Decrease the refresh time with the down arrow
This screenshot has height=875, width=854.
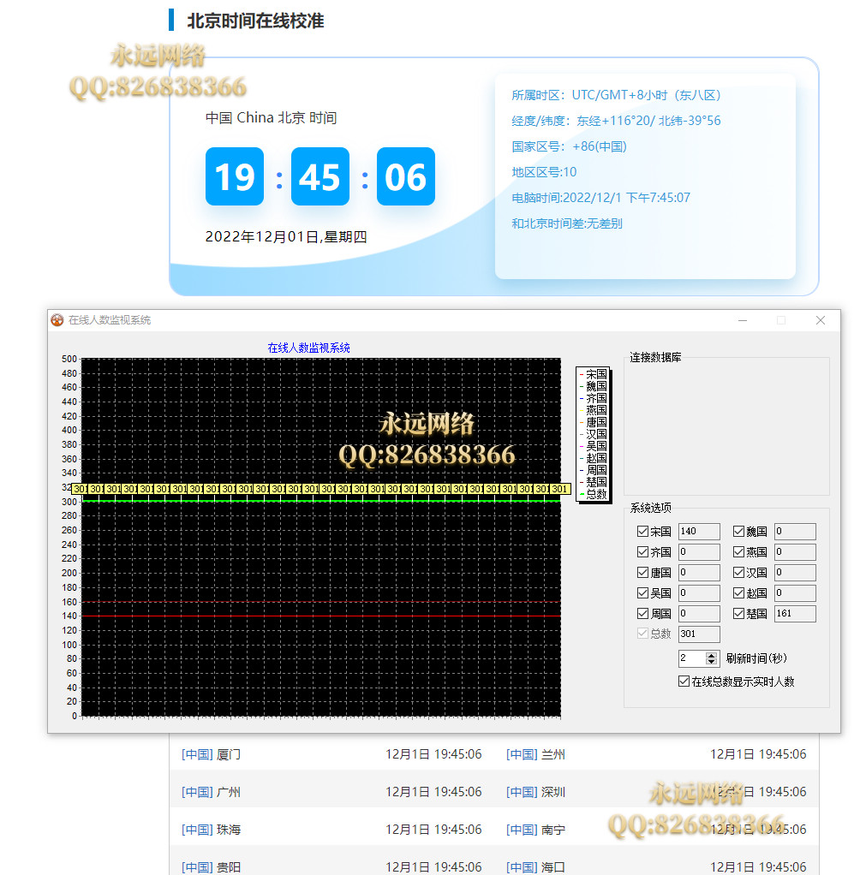pos(711,662)
